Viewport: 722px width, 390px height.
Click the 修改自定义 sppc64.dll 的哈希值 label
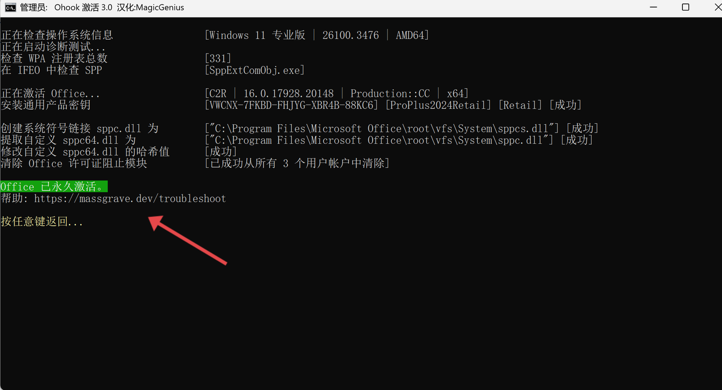point(85,152)
